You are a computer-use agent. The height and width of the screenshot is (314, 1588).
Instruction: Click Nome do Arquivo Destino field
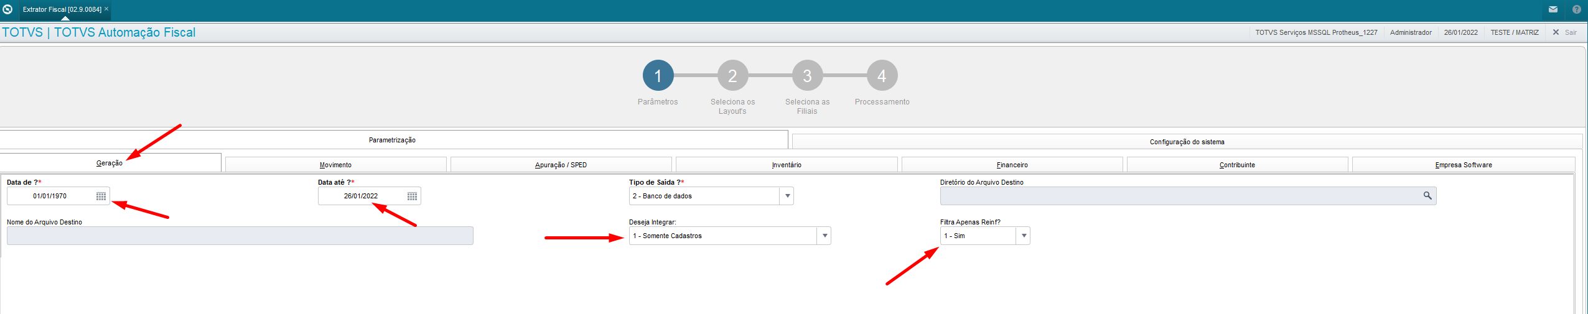[240, 236]
